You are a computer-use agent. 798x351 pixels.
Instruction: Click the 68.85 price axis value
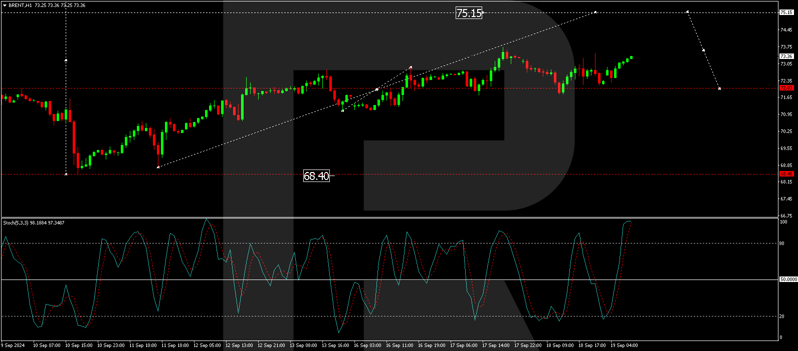pyautogui.click(x=786, y=165)
